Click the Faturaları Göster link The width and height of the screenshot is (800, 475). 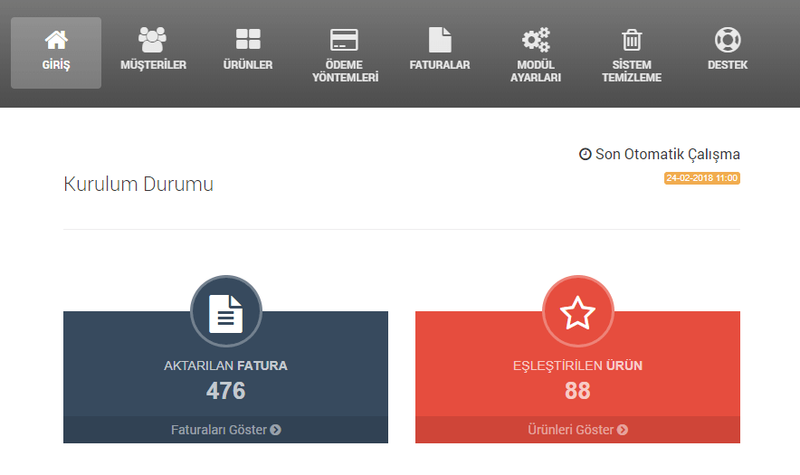(x=226, y=430)
